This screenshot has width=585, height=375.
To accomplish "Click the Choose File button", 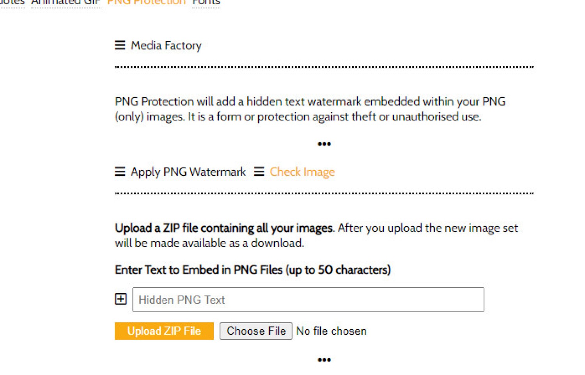I will tap(256, 331).
